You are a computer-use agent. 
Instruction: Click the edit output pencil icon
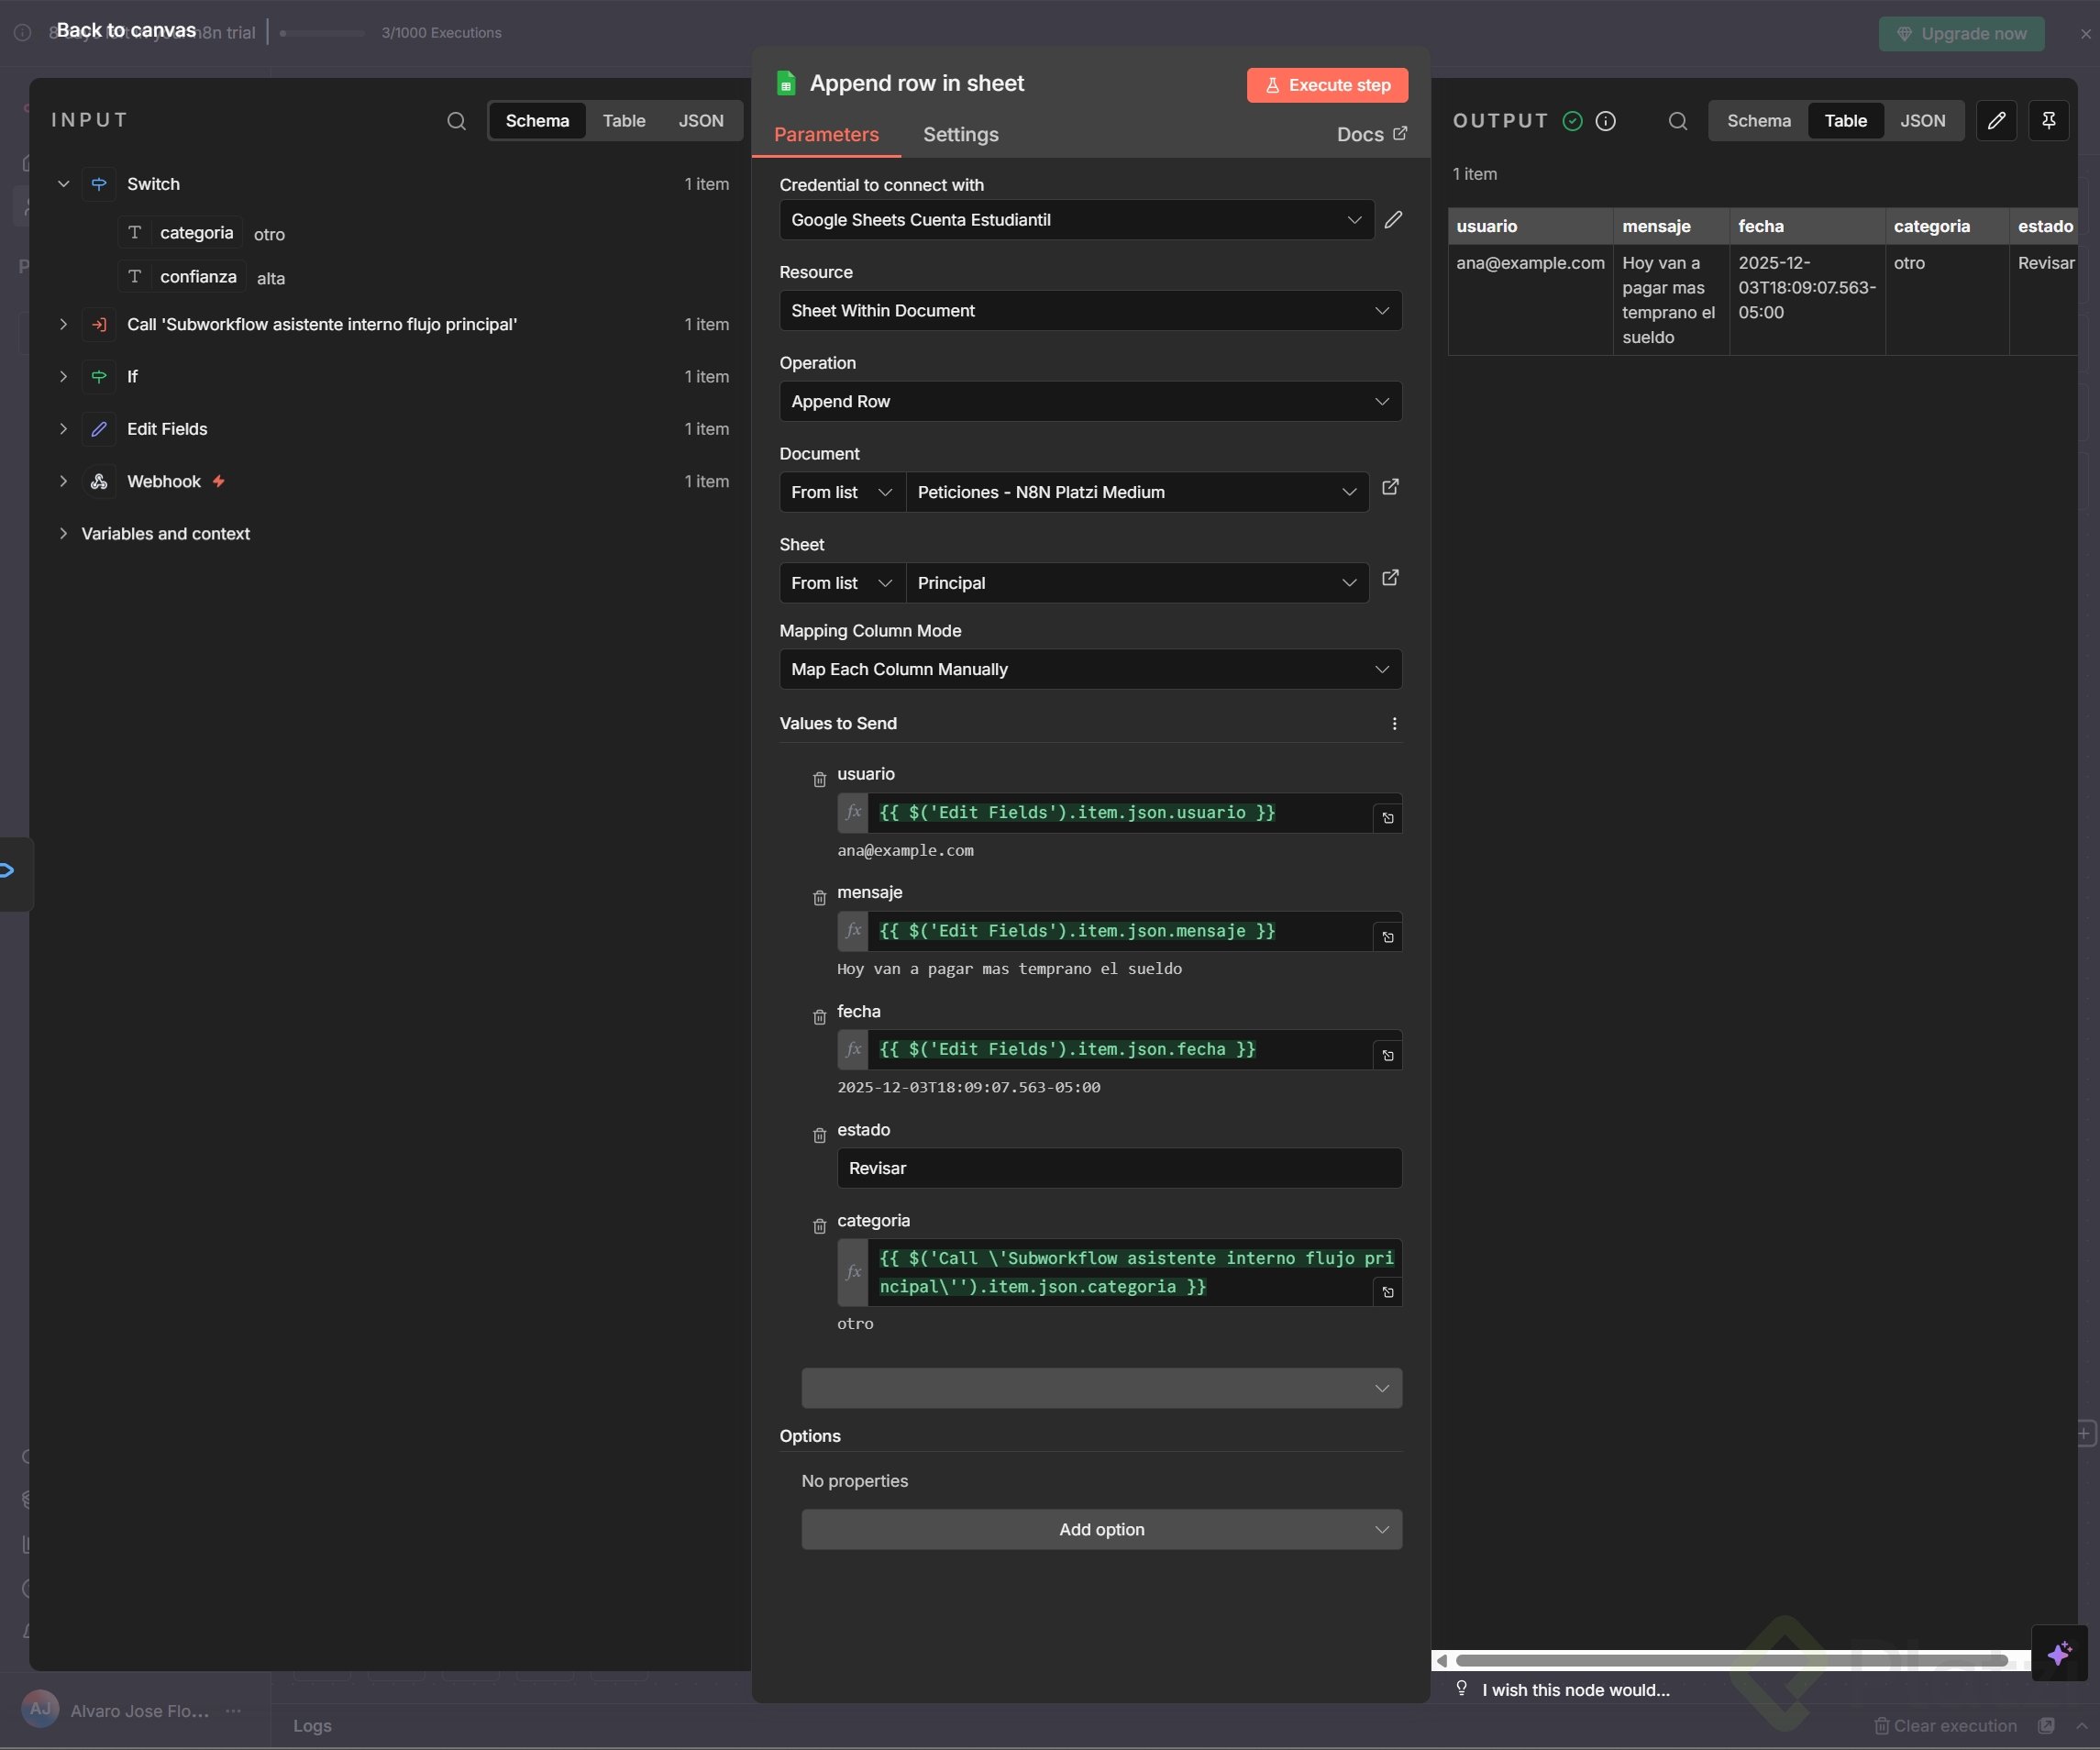(1996, 121)
